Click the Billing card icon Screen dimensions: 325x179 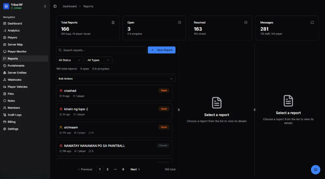tap(4, 122)
